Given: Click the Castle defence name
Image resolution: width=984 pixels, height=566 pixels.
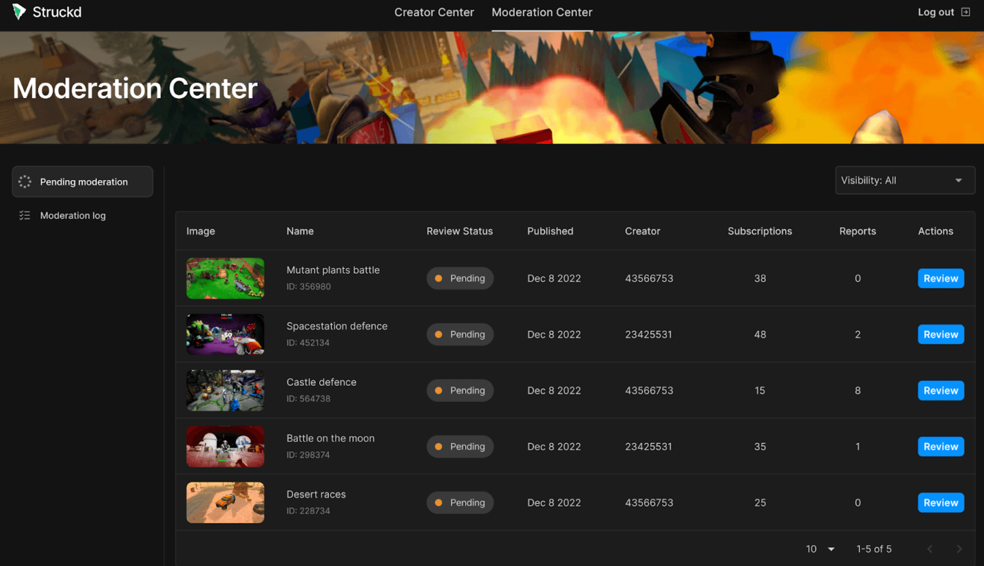Looking at the screenshot, I should 321,382.
